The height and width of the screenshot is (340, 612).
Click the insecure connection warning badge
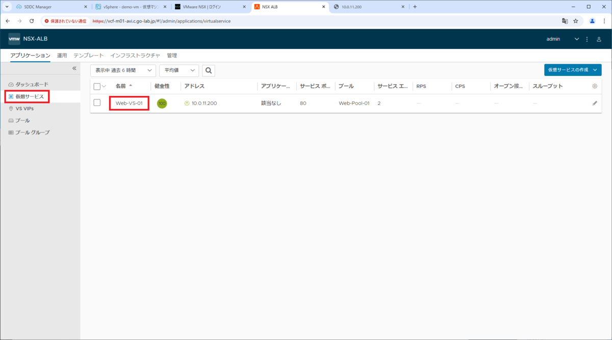66,21
